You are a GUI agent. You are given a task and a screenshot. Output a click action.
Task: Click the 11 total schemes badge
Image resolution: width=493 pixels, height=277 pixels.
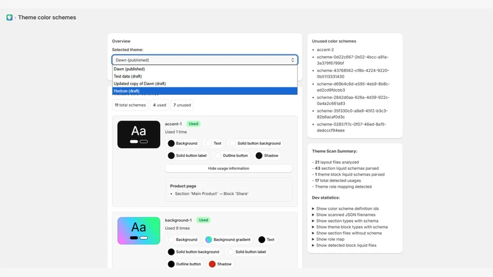(130, 105)
